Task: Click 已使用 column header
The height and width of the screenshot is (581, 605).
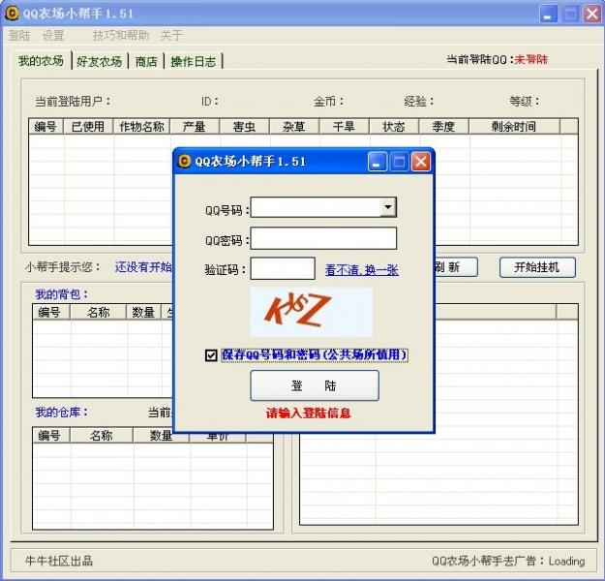Action: click(x=88, y=126)
